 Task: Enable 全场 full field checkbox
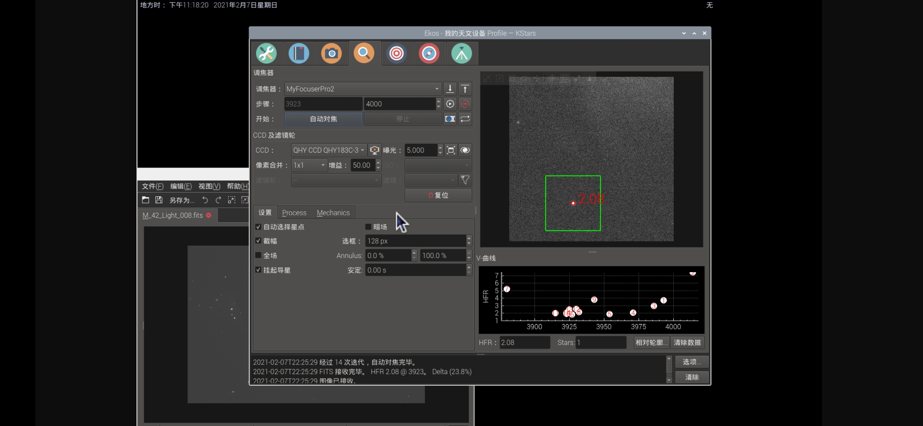258,255
